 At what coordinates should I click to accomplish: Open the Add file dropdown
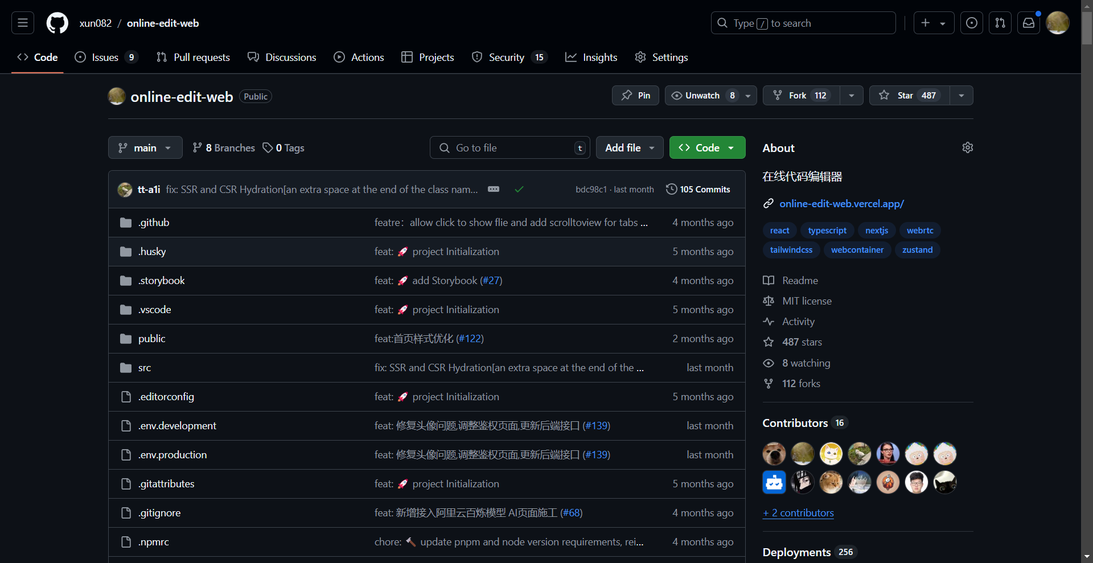pyautogui.click(x=630, y=147)
